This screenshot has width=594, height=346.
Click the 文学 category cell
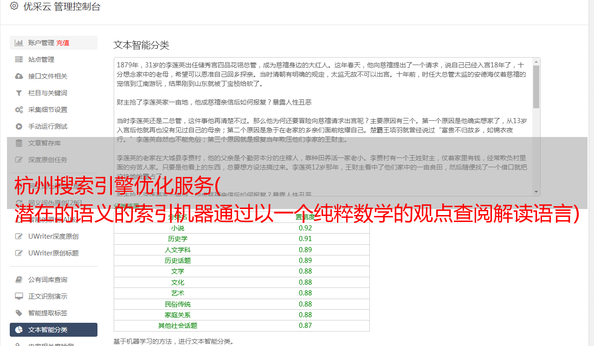[178, 271]
